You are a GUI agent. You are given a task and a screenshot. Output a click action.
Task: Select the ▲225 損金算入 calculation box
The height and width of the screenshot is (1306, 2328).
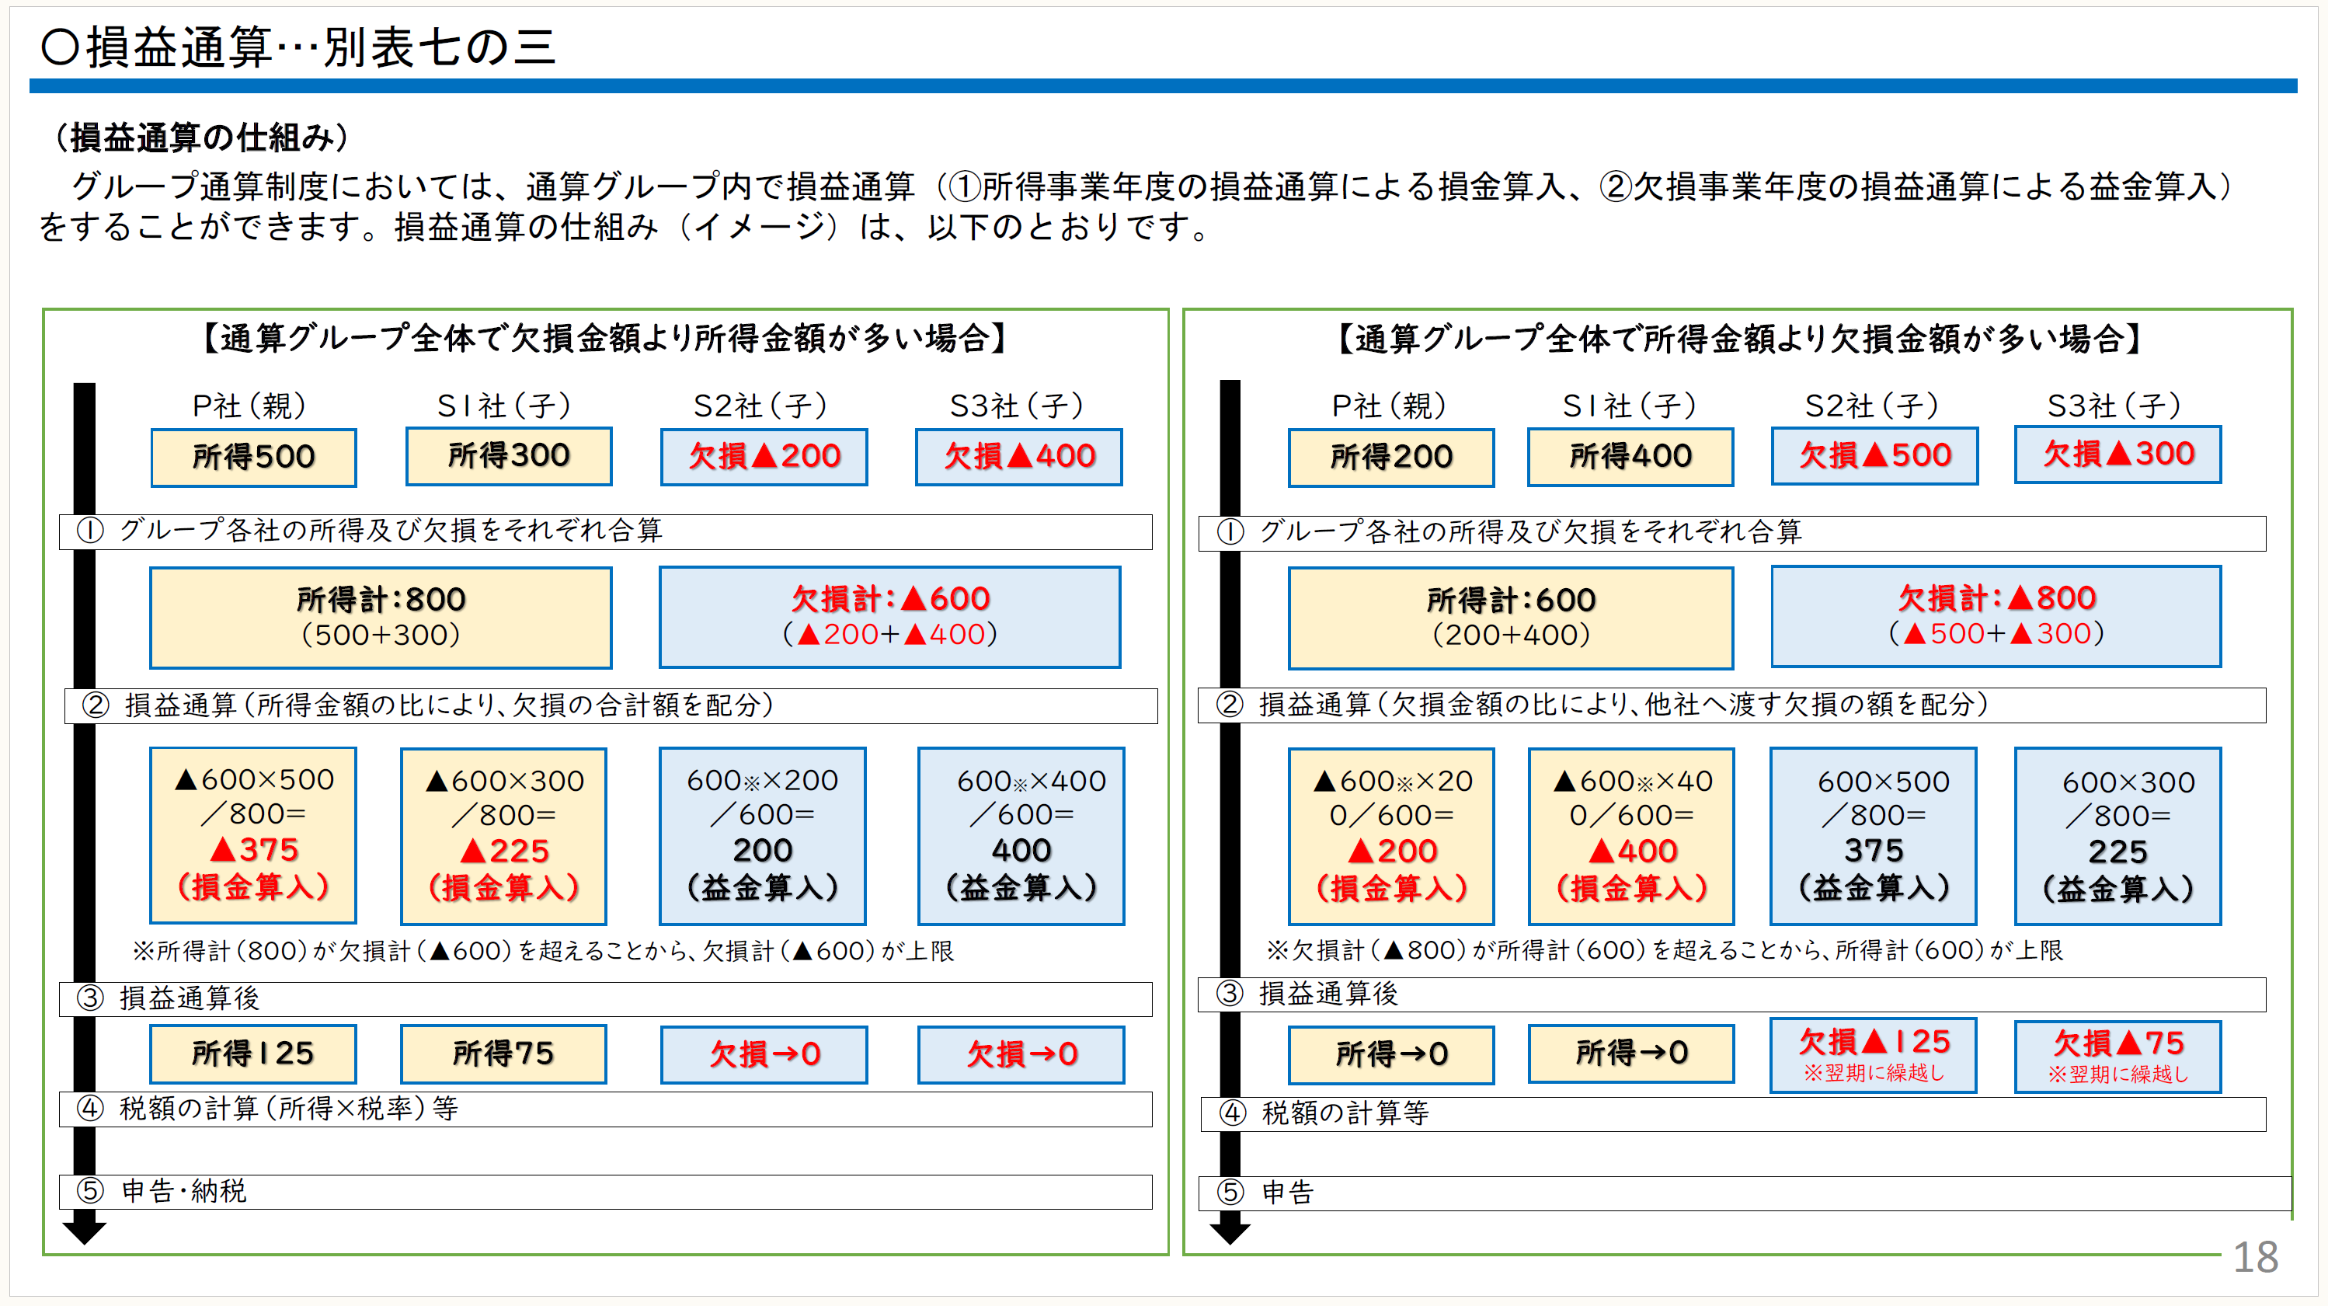(503, 835)
